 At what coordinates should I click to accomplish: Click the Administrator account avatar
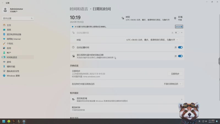point(5,10)
